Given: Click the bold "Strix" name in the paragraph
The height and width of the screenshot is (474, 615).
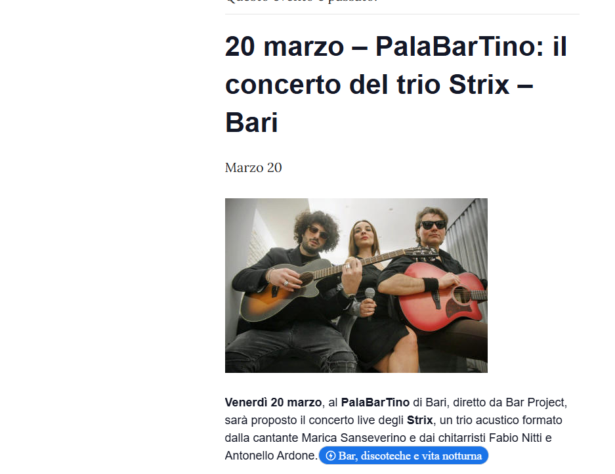Looking at the screenshot, I should [419, 420].
